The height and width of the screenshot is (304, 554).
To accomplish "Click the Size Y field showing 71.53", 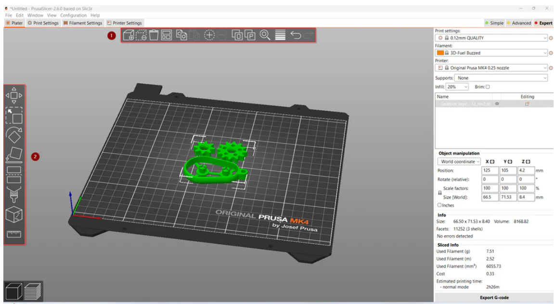I will [x=508, y=197].
